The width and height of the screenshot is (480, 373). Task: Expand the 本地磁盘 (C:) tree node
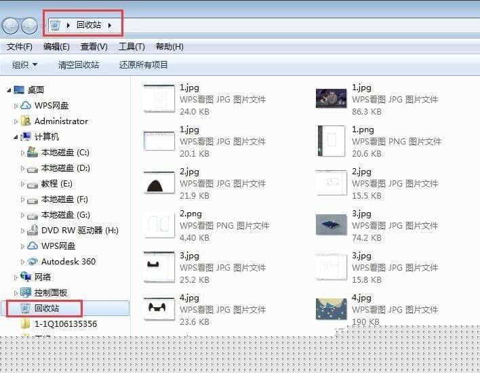tap(22, 153)
